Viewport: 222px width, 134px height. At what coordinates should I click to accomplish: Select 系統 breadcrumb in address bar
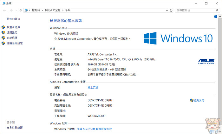(68, 10)
